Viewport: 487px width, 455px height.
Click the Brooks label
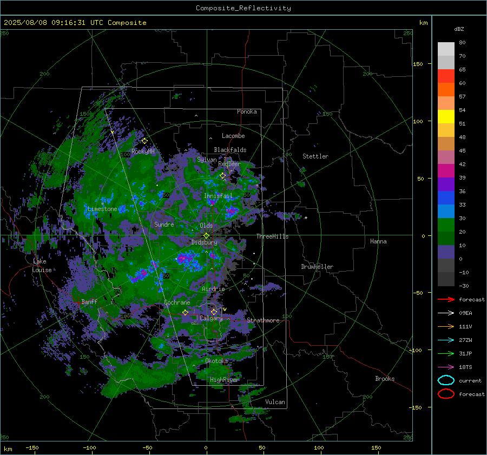(385, 379)
